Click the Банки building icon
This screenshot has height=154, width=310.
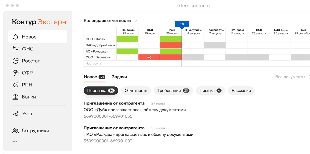(x=16, y=97)
